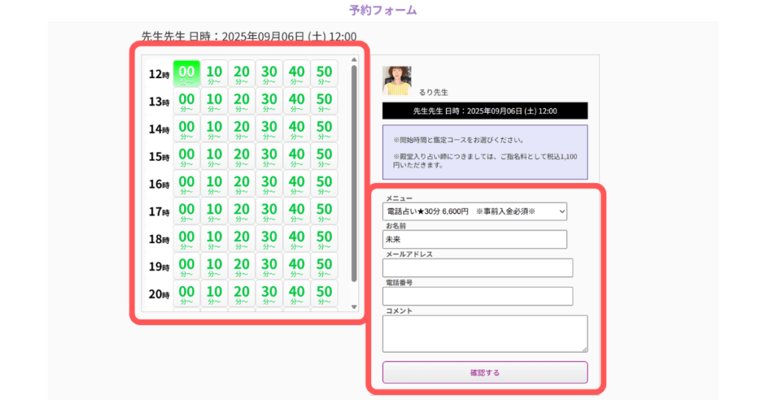This screenshot has height=400, width=769.
Task: Focus the メールアドレス input field
Action: pos(478,268)
